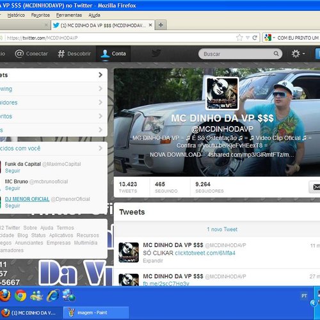Open the 4shared.com download link in bio

(251, 155)
